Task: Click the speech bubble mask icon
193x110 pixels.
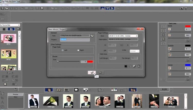Action: (x=76, y=90)
